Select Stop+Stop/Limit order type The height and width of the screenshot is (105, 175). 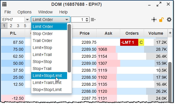click(x=49, y=90)
